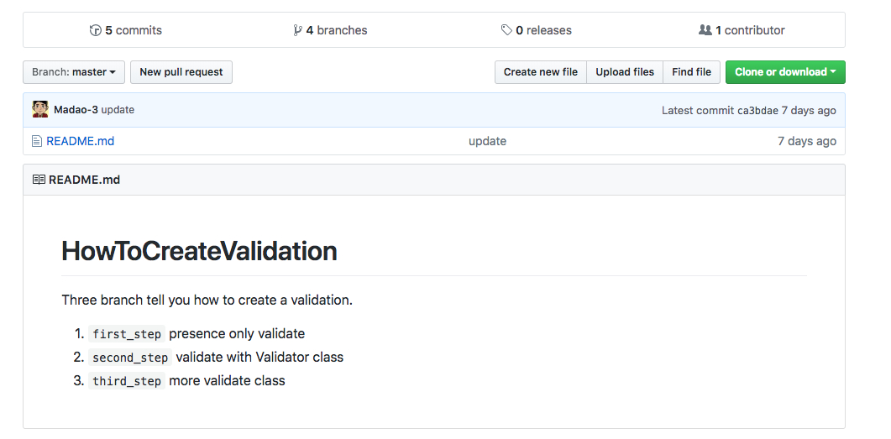
Task: Click the contributors people icon
Action: (705, 30)
